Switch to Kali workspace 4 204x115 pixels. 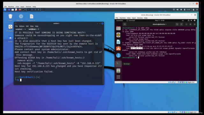(38, 10)
